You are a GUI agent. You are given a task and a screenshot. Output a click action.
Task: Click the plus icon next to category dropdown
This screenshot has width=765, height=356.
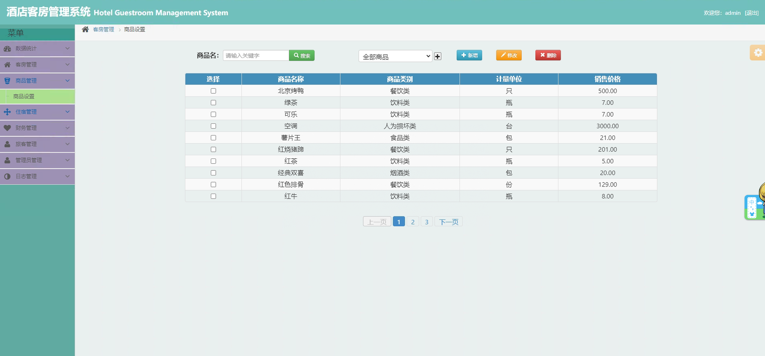coord(438,57)
